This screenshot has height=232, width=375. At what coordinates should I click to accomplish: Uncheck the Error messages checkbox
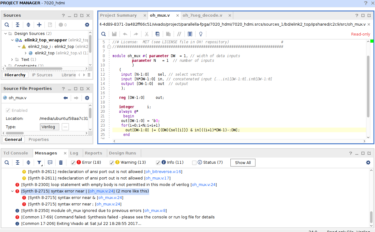[73, 162]
